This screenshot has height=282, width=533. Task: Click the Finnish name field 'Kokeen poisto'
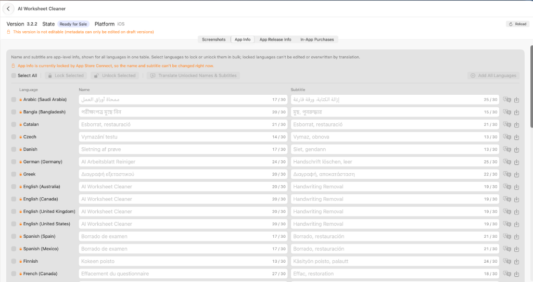coord(183,261)
